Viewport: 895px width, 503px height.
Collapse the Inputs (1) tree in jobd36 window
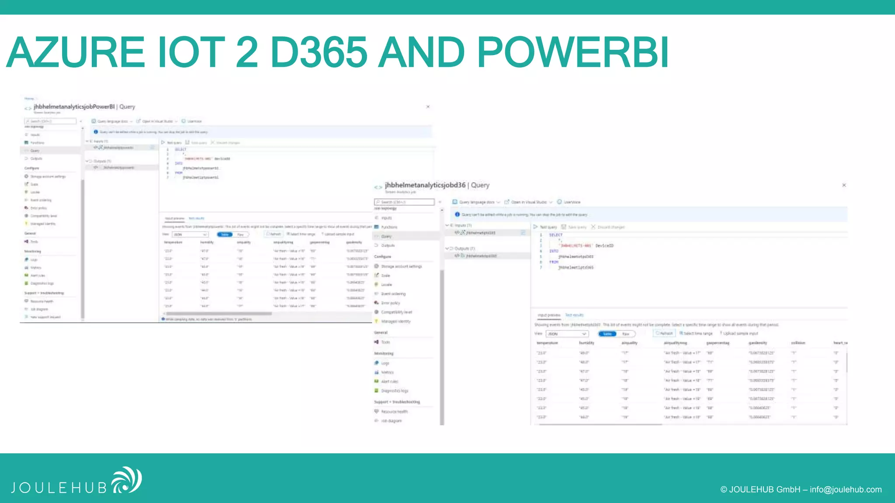447,226
